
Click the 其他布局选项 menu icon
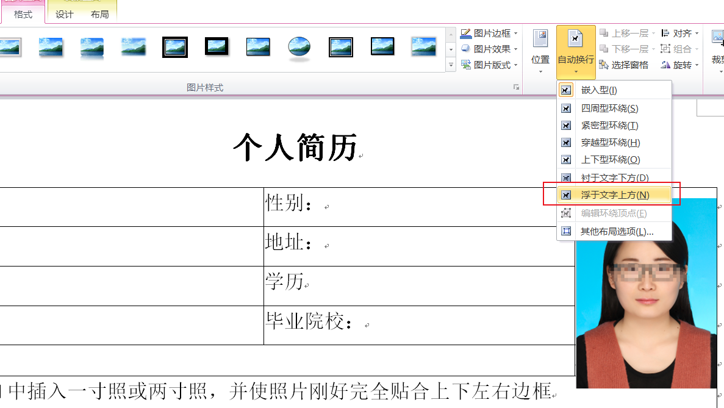coord(566,231)
